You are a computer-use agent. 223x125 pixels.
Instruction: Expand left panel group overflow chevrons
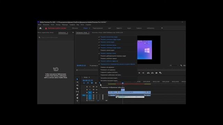[x=73, y=33]
